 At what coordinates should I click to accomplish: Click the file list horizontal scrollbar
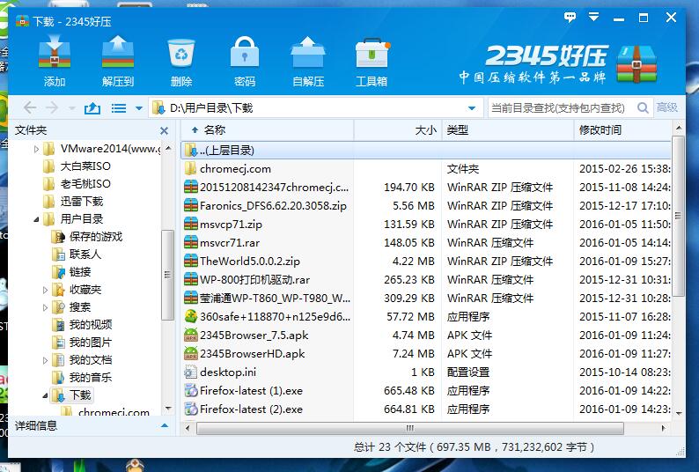click(x=410, y=428)
